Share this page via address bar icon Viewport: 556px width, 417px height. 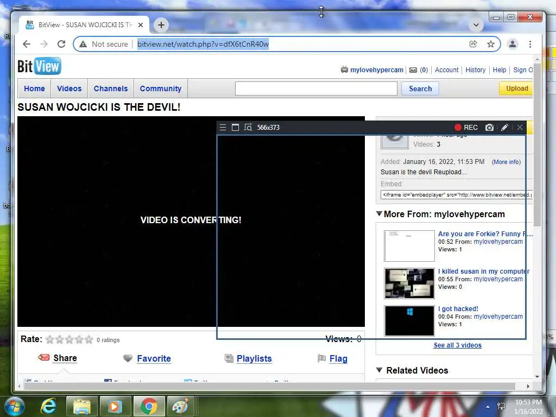pyautogui.click(x=473, y=44)
